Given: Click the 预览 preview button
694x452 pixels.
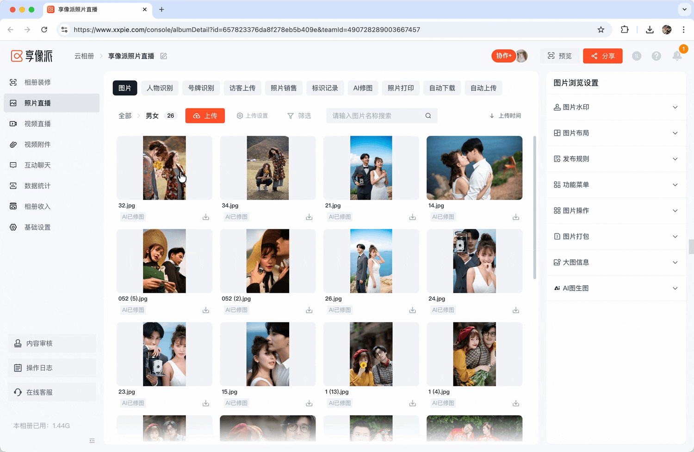Looking at the screenshot, I should pos(560,56).
